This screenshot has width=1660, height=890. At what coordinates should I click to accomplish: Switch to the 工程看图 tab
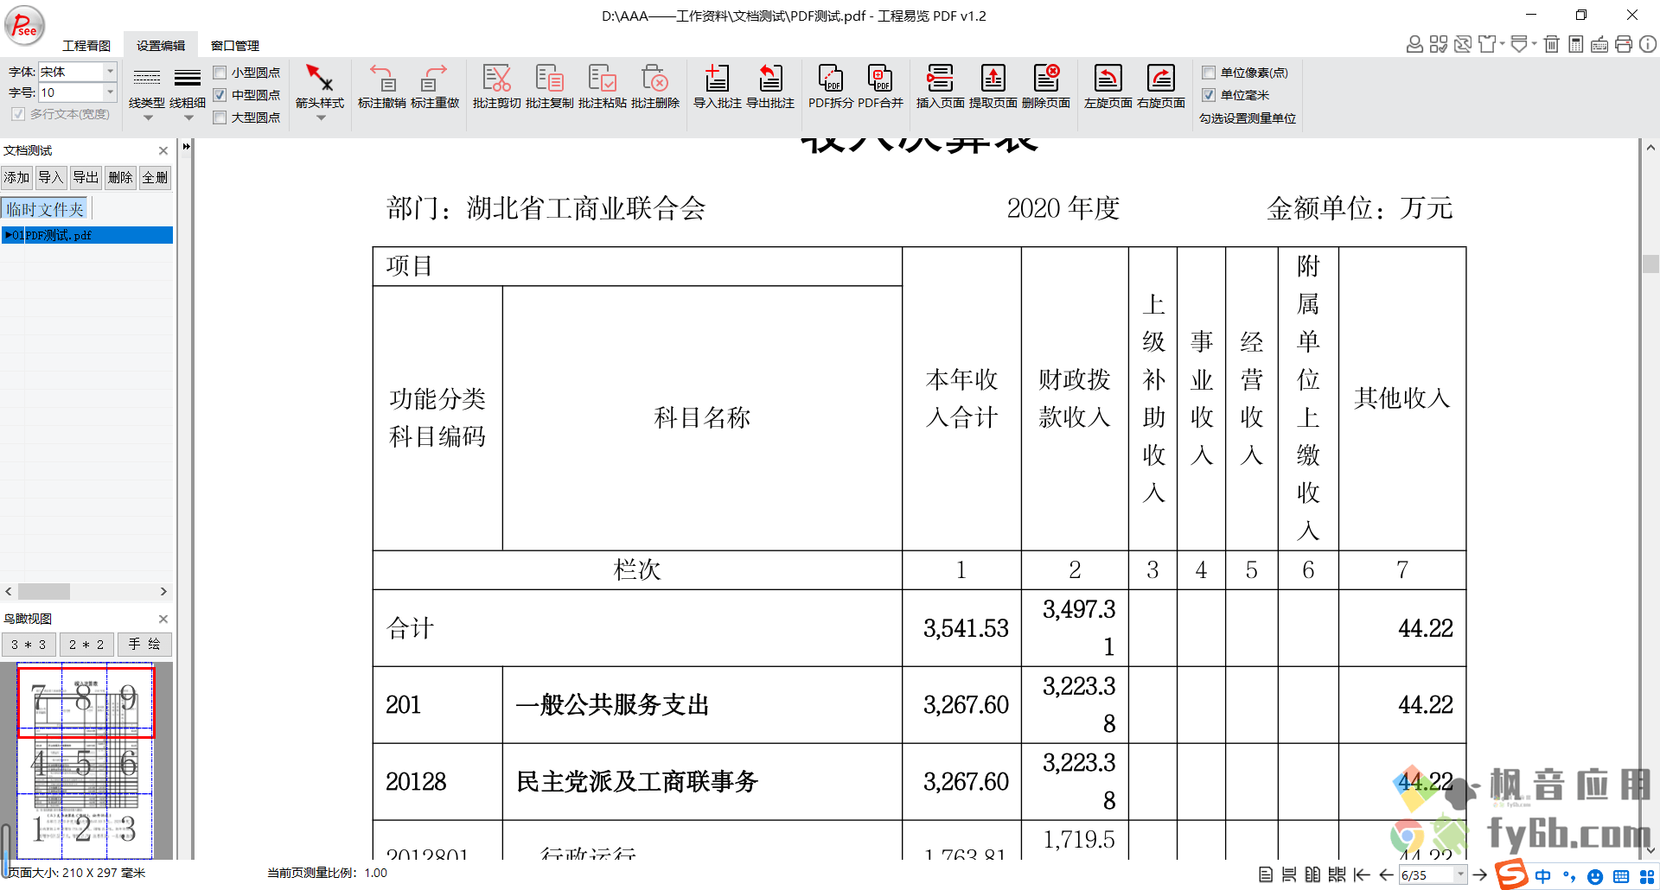click(x=86, y=46)
